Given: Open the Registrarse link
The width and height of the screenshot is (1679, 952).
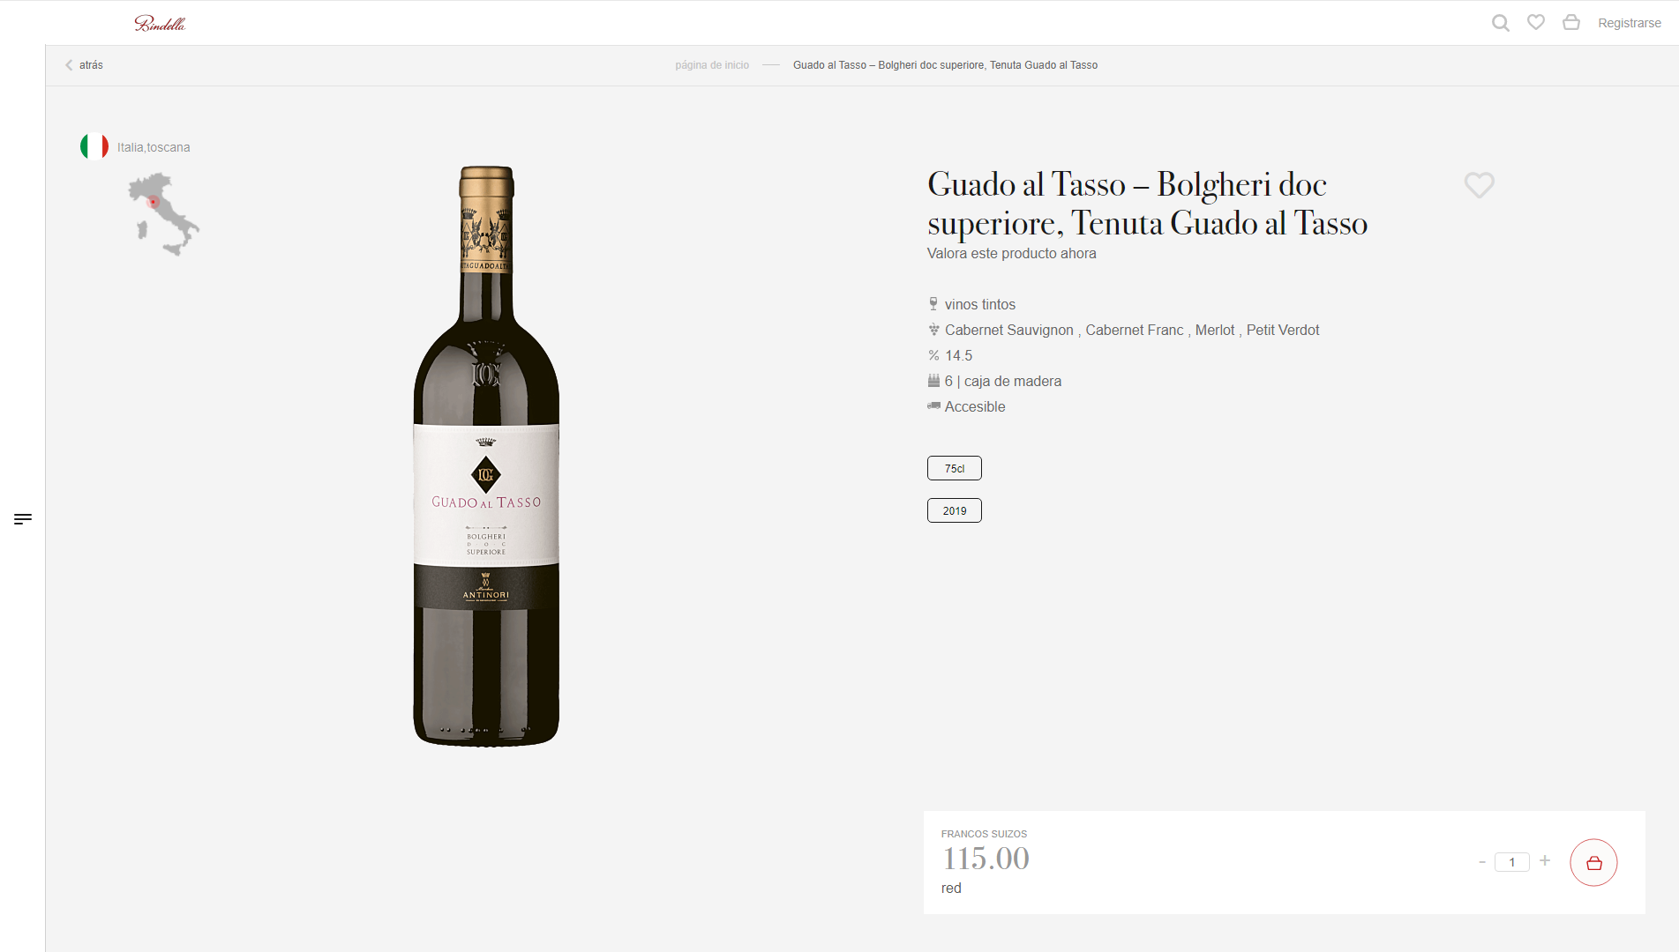Looking at the screenshot, I should tap(1630, 22).
